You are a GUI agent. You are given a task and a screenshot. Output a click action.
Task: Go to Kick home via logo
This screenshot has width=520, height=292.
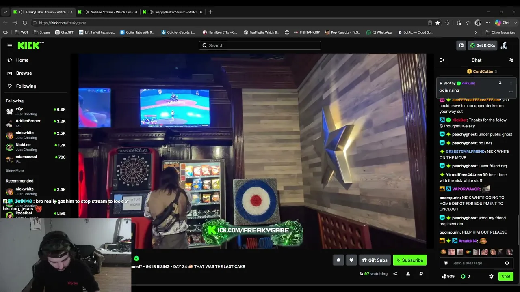[x=30, y=45]
